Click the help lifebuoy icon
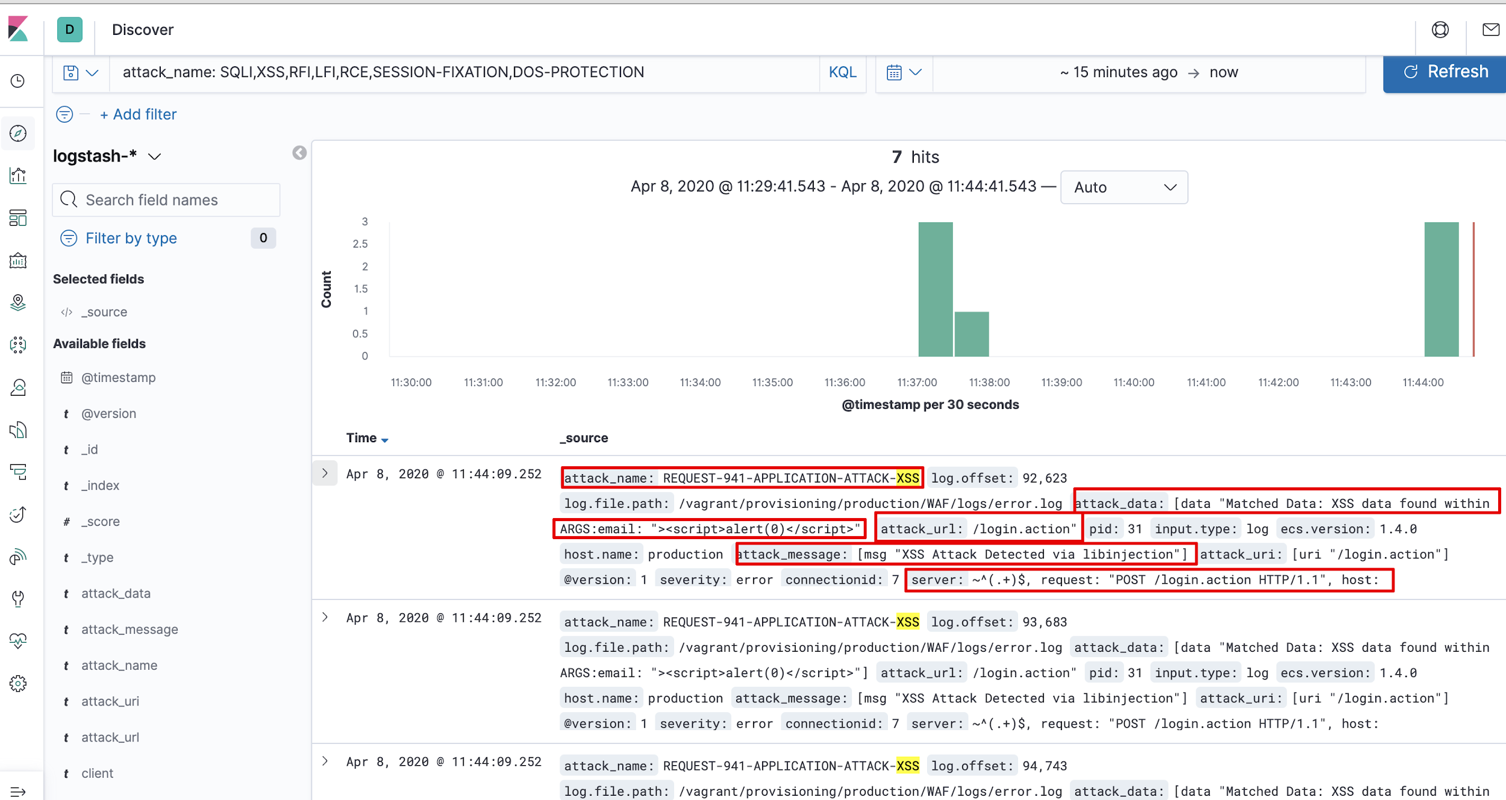Screen dimensions: 1506x800 1440,30
